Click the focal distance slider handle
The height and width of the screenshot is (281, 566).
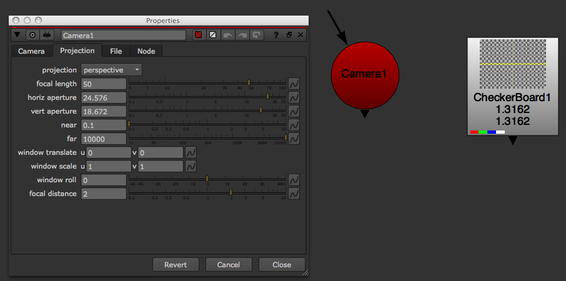(231, 193)
